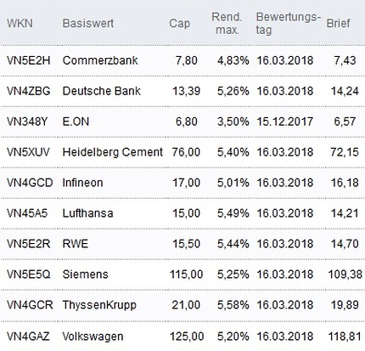Click Siemens Brief price 109,38
The height and width of the screenshot is (351, 365).
345,275
